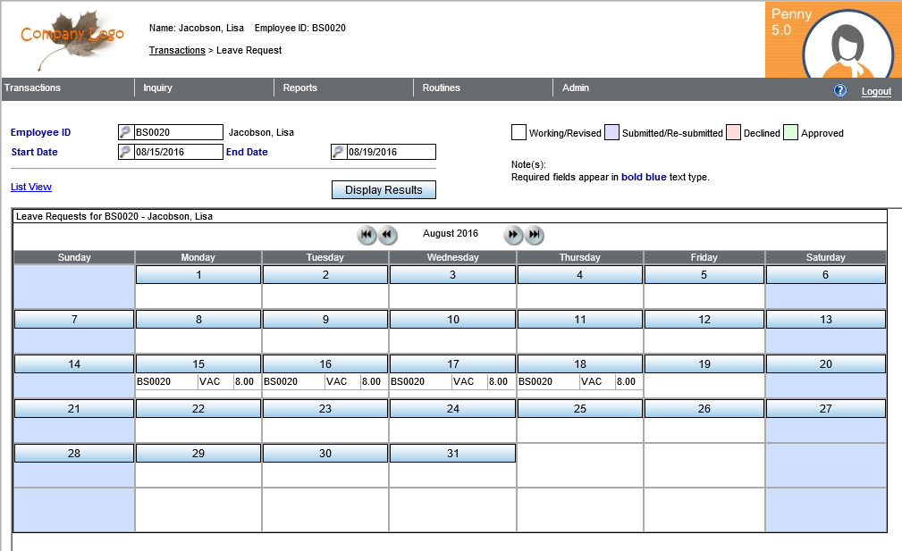Select the August 15 day header
This screenshot has height=551, width=902.
tap(198, 363)
